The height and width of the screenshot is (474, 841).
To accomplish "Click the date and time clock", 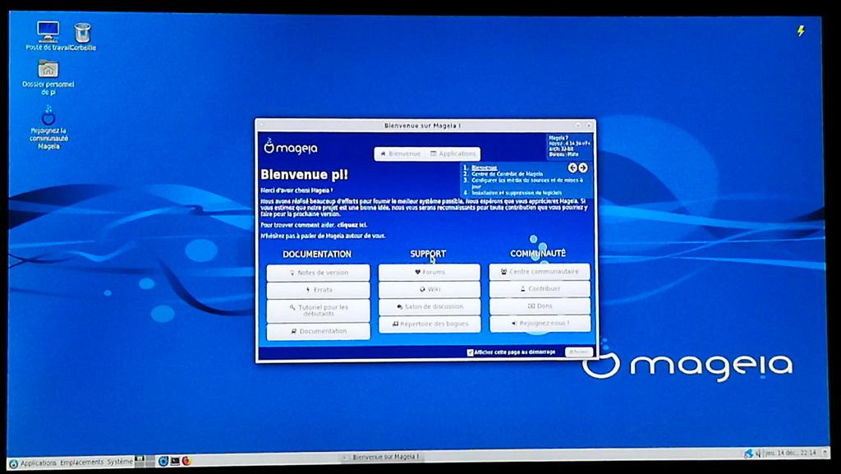I will (791, 453).
